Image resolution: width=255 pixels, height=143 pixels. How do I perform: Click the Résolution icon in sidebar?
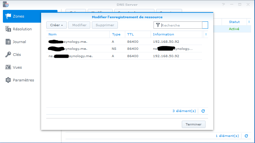(8, 29)
